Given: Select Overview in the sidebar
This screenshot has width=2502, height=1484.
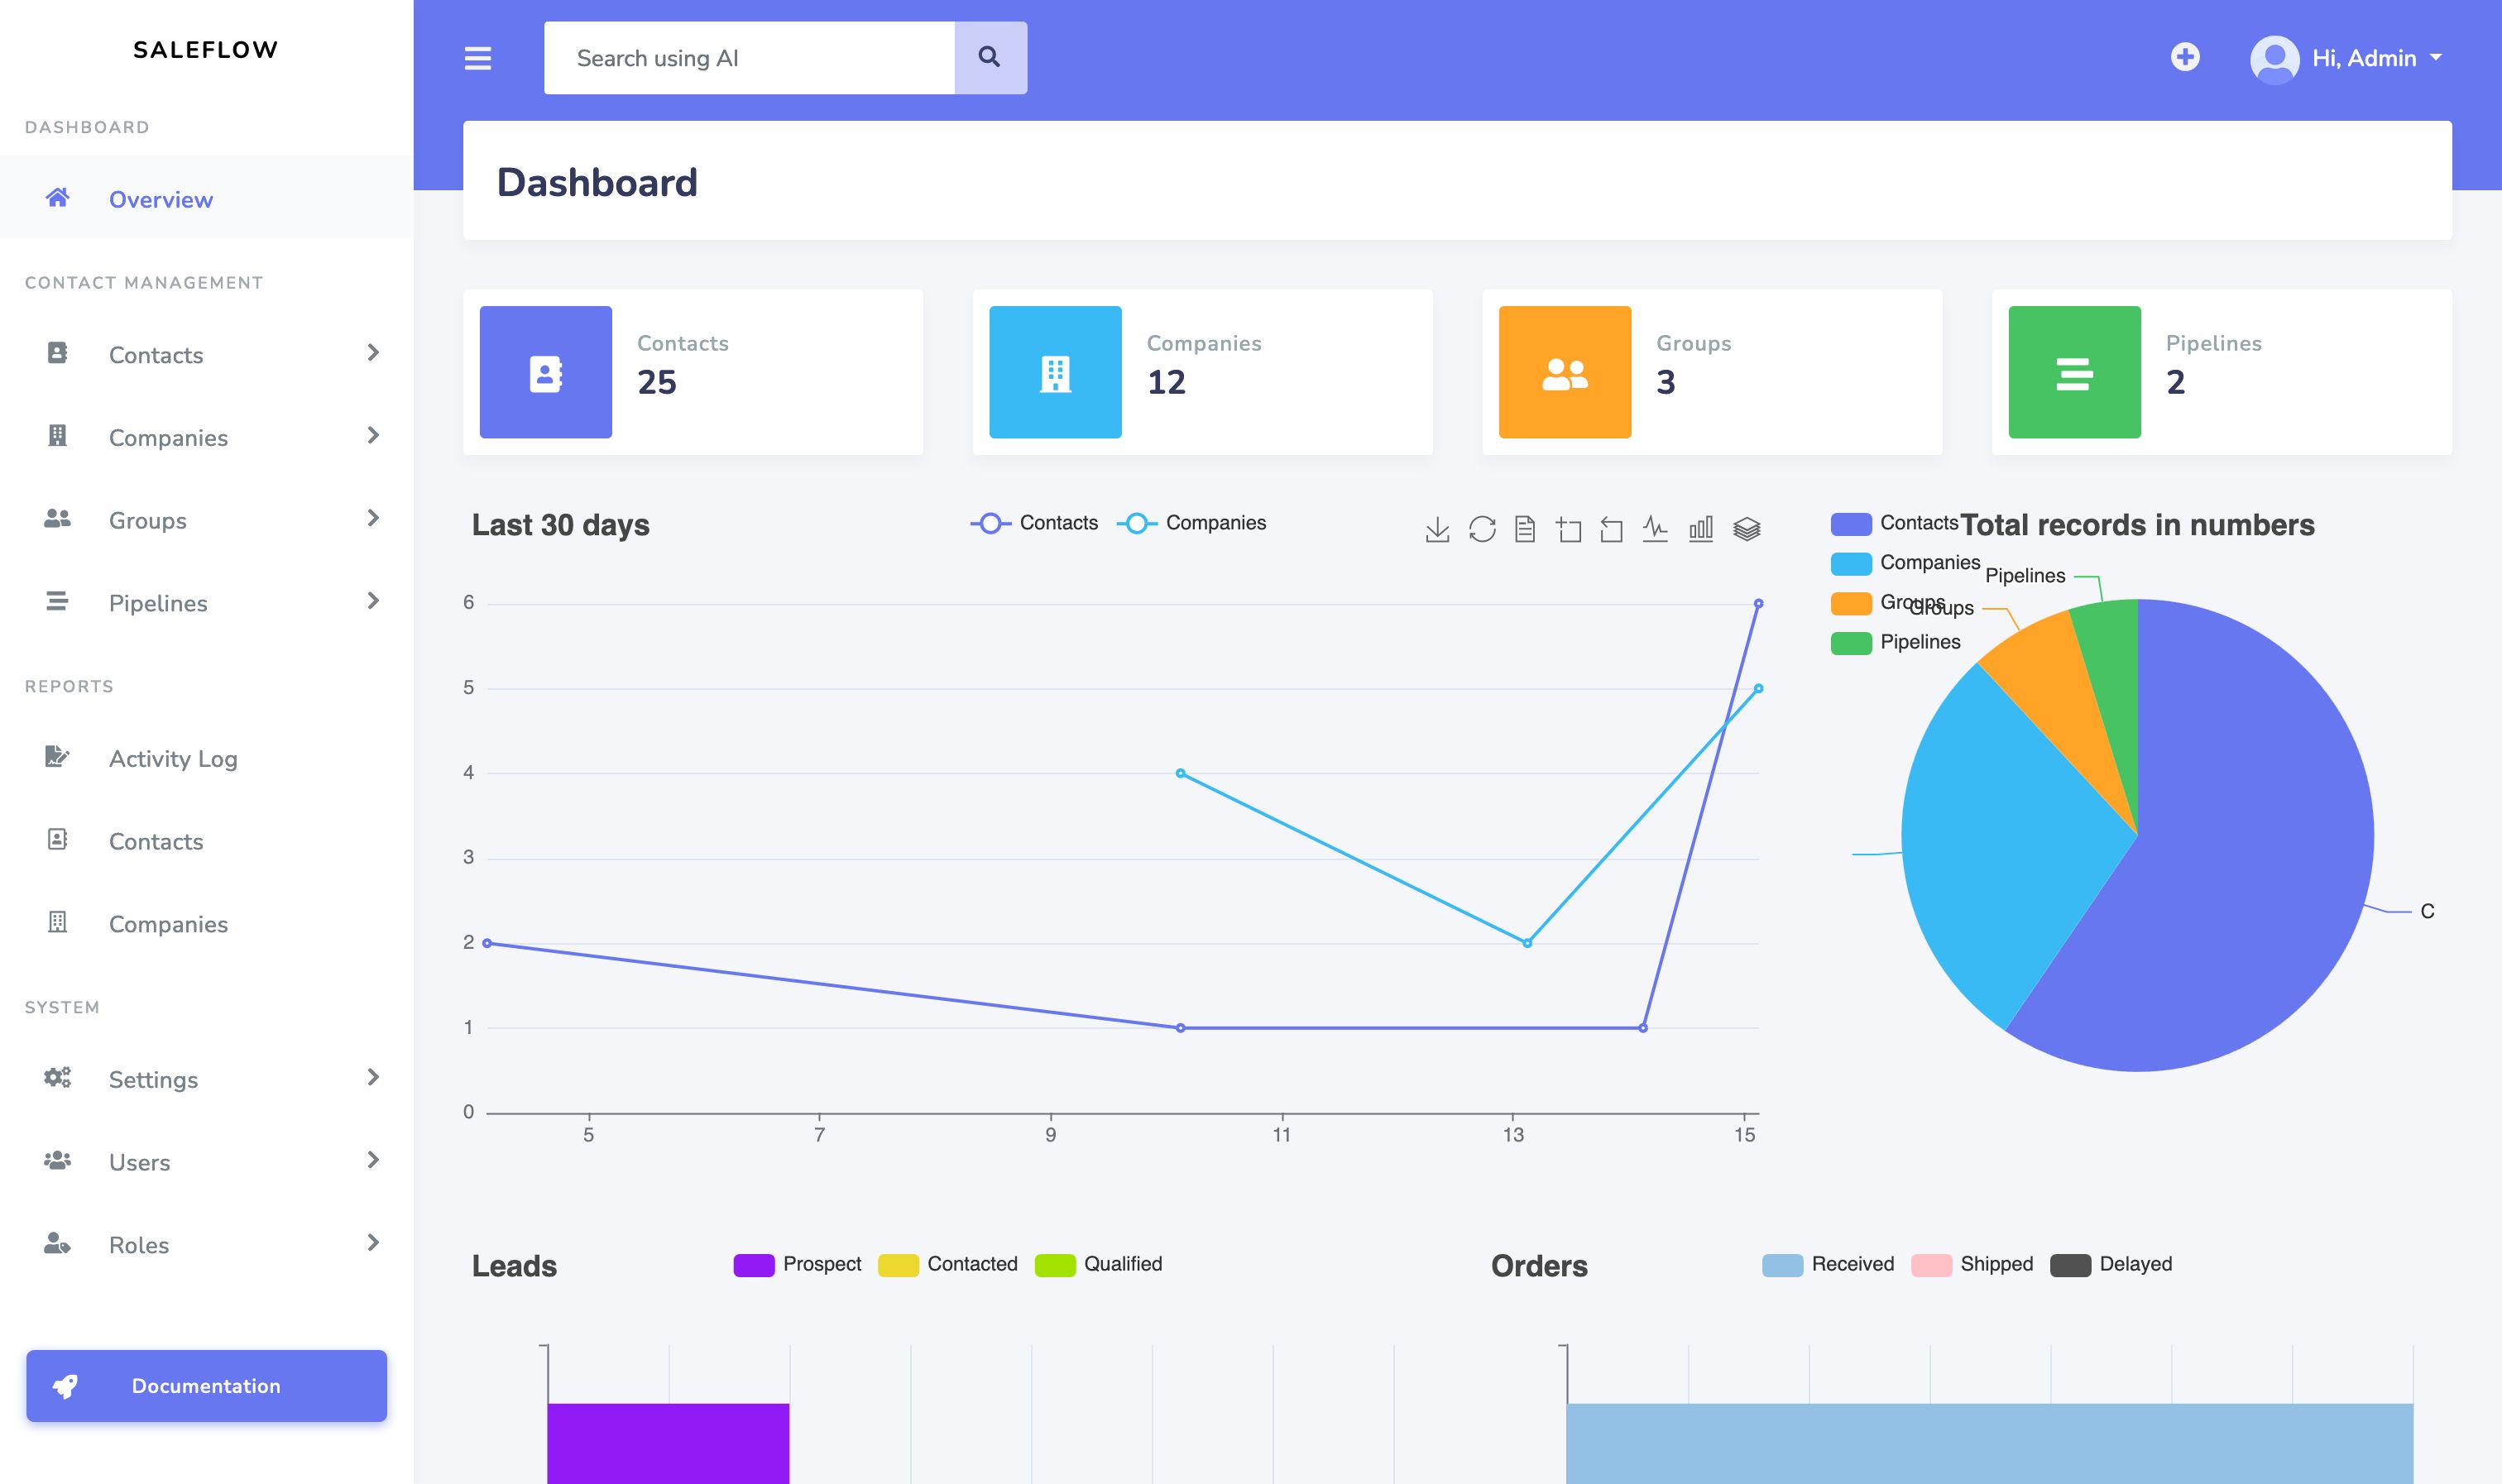Looking at the screenshot, I should [x=161, y=199].
